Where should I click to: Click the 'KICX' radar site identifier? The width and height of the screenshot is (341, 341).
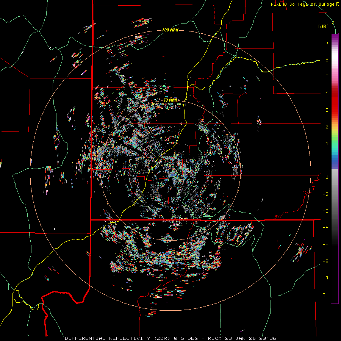(215, 338)
